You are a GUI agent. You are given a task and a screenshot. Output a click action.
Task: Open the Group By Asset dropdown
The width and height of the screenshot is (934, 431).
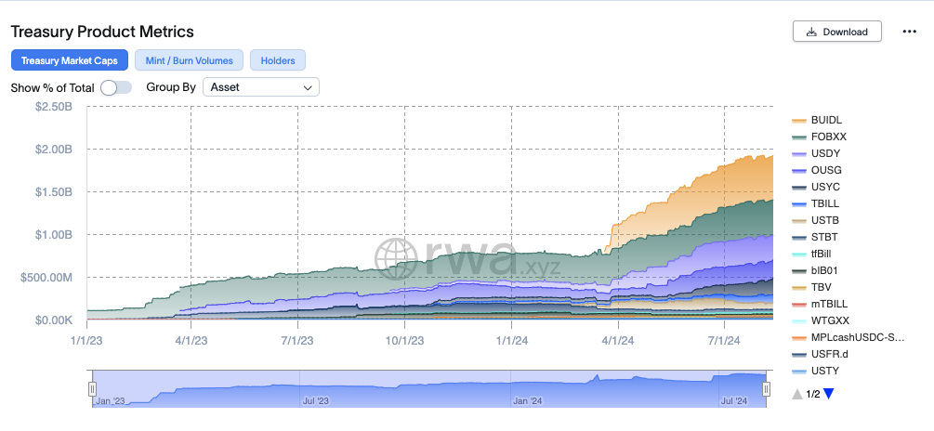click(x=261, y=87)
